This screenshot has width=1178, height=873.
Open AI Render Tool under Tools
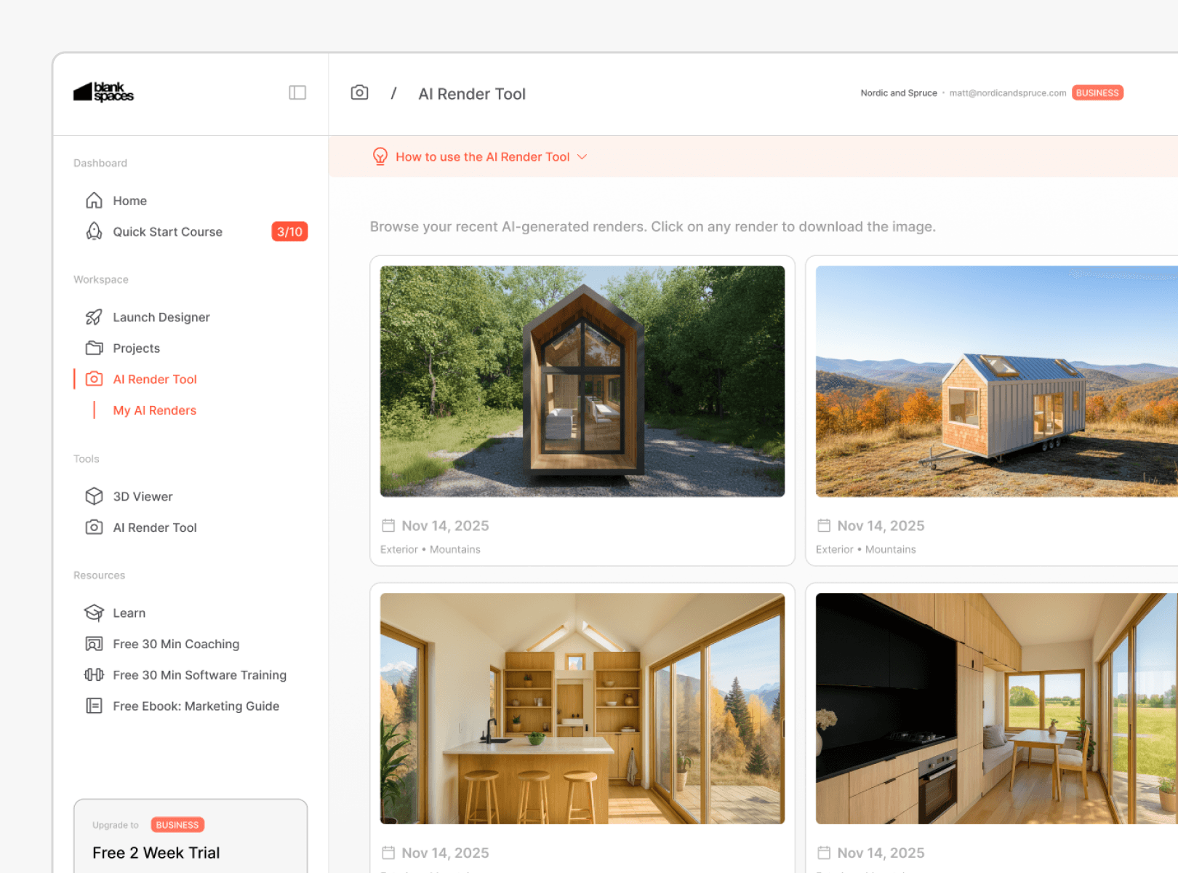point(155,527)
